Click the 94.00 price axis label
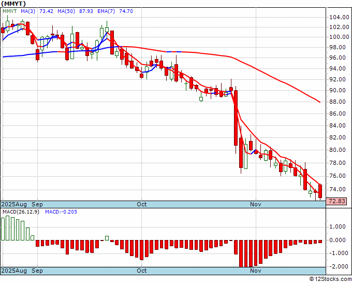Screen dimensions: 352x283 [338, 68]
